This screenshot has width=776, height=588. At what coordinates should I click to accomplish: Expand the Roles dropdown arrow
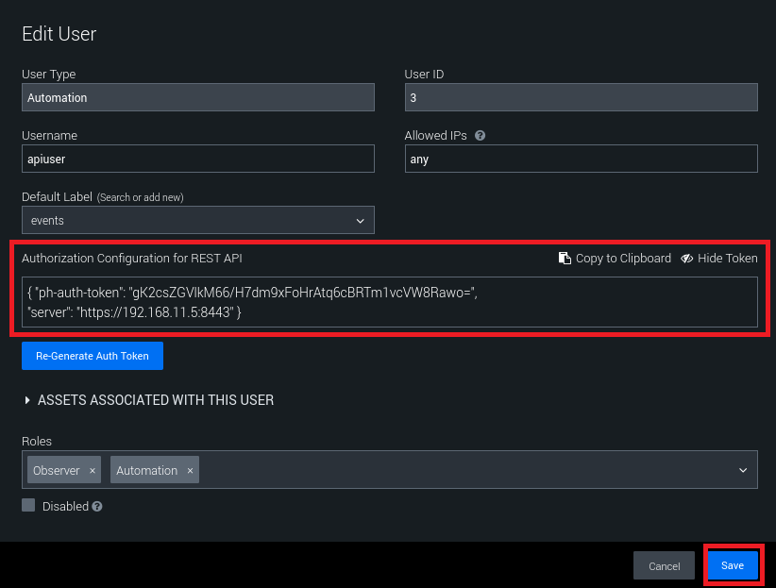coord(743,470)
